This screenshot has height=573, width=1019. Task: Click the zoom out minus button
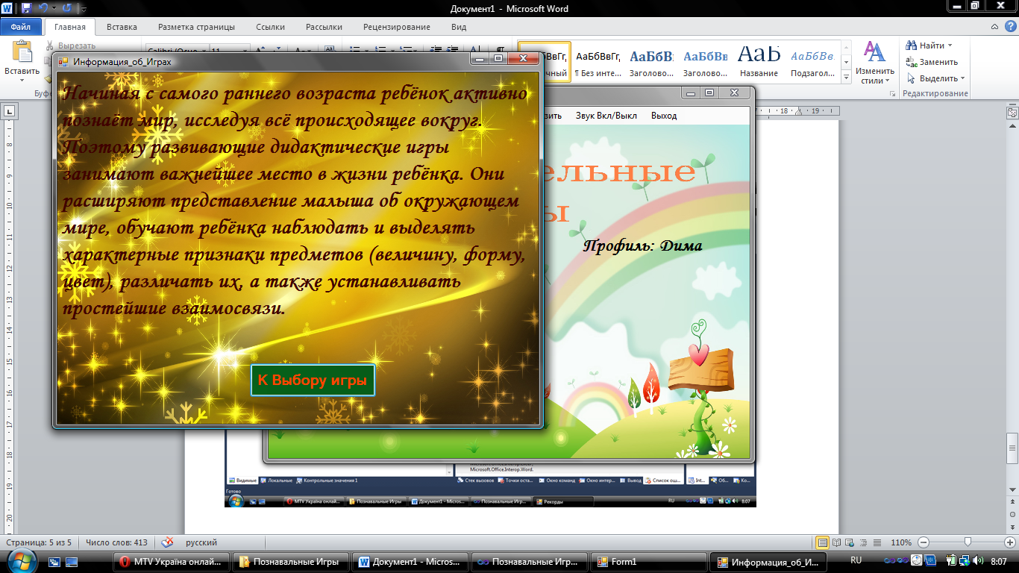pos(924,542)
